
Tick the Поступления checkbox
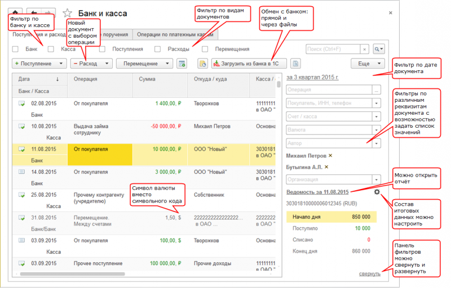(102, 49)
